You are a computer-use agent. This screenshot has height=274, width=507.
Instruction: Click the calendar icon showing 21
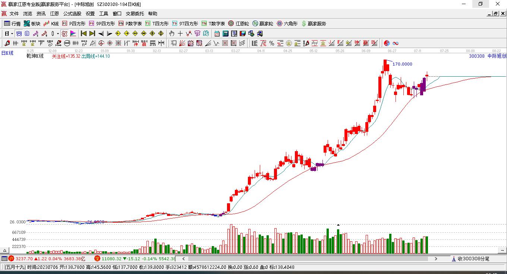(x=217, y=34)
